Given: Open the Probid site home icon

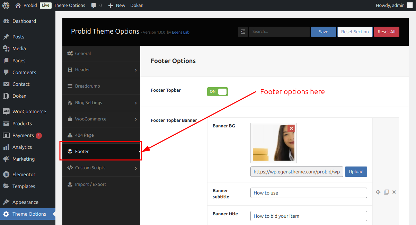Looking at the screenshot, I should (18, 5).
